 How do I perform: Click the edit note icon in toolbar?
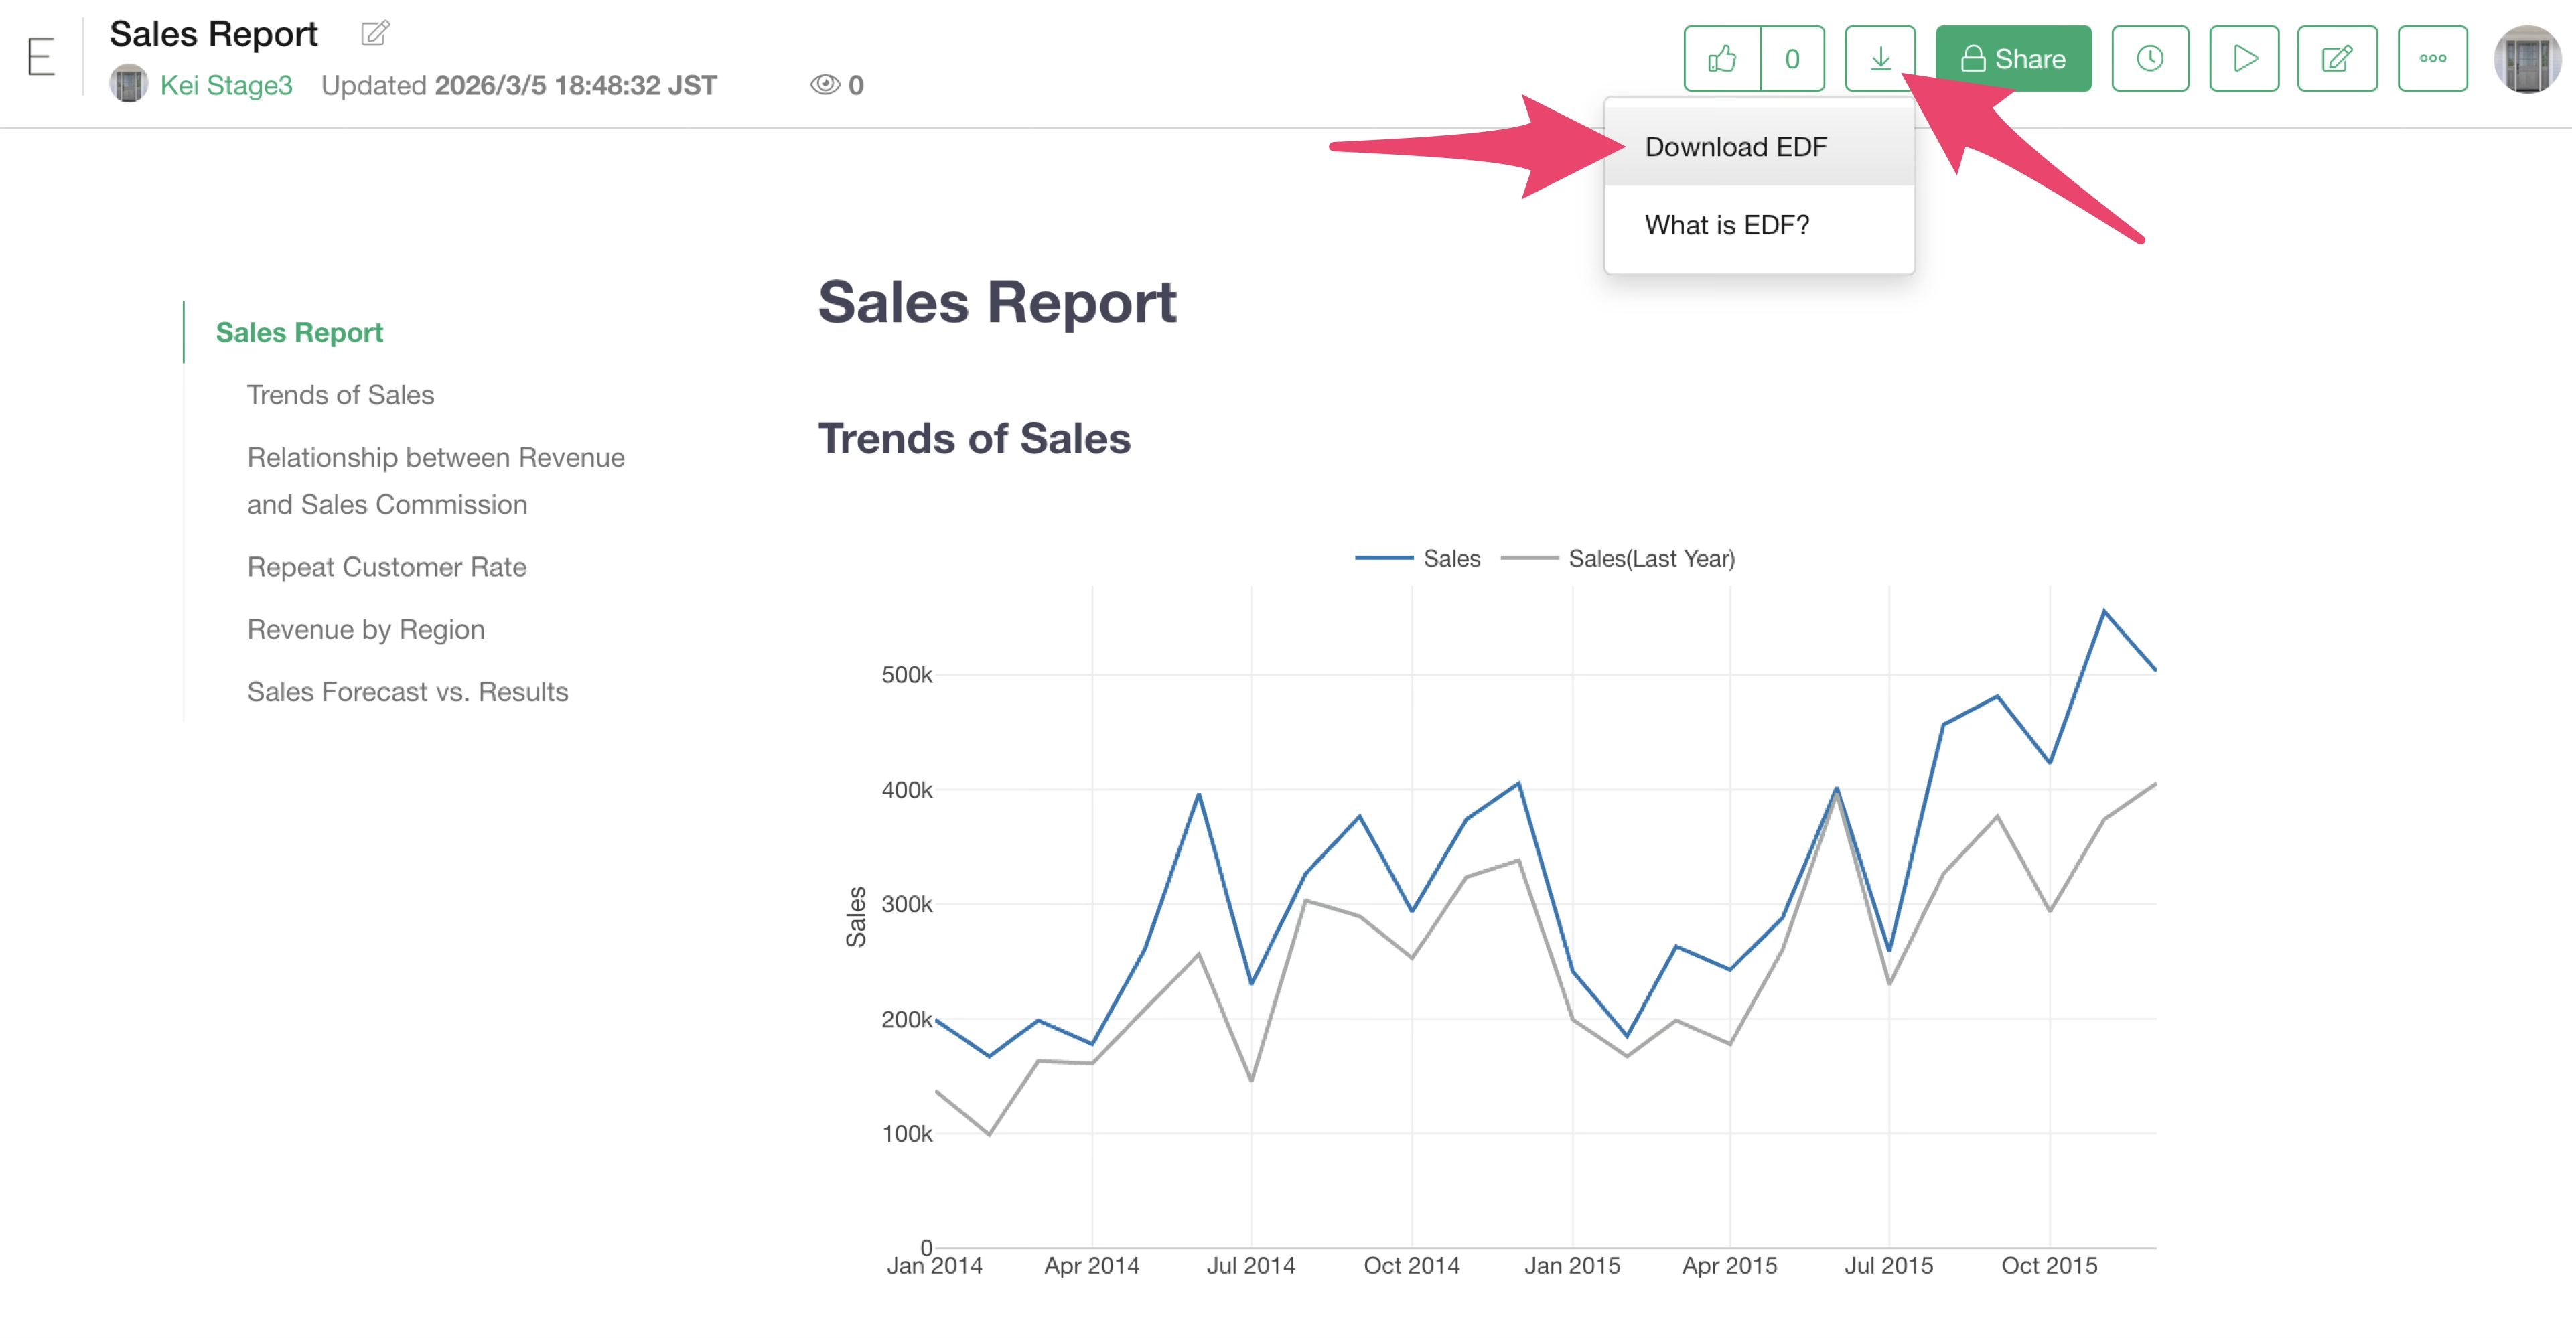pos(2336,59)
